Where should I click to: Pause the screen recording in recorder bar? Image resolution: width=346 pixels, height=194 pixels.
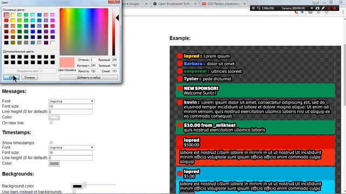[329, 8]
